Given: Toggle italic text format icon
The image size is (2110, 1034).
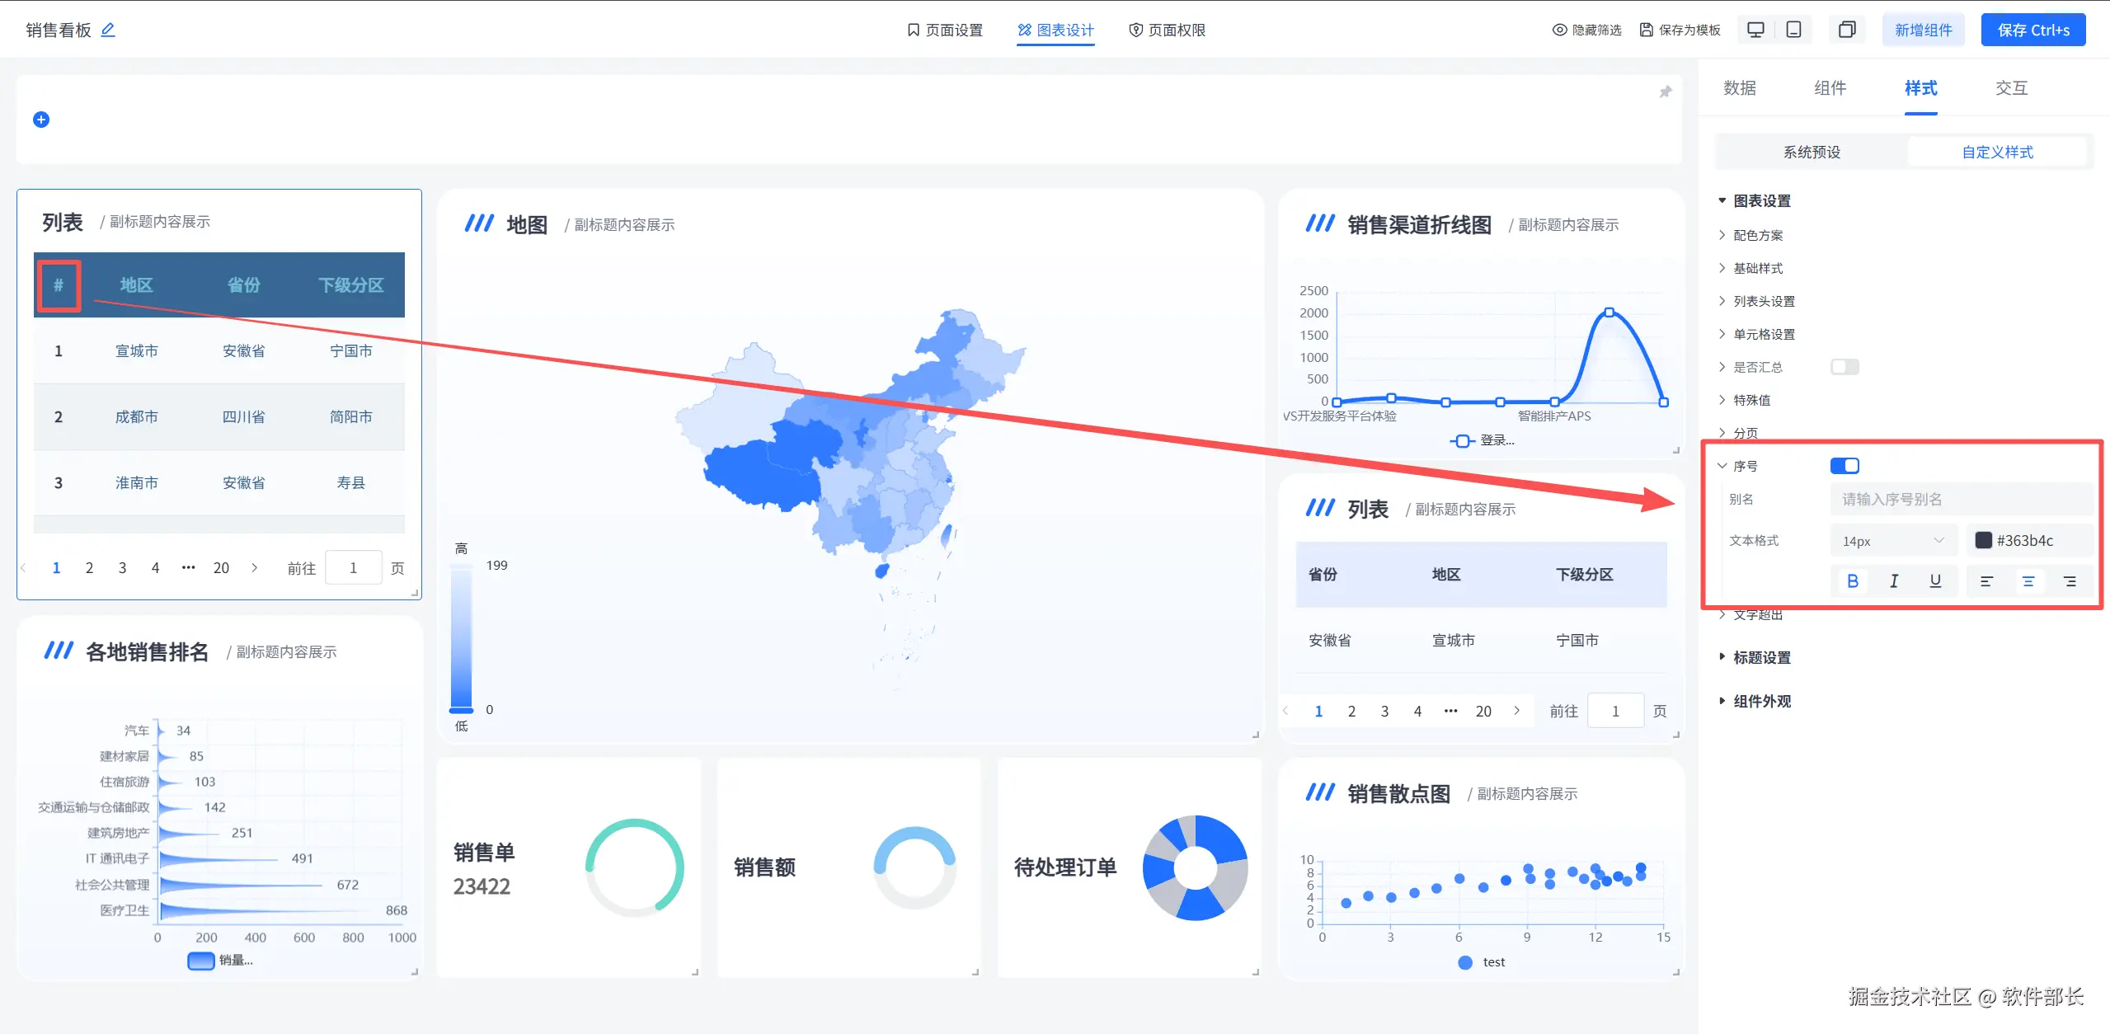Looking at the screenshot, I should click(1894, 581).
